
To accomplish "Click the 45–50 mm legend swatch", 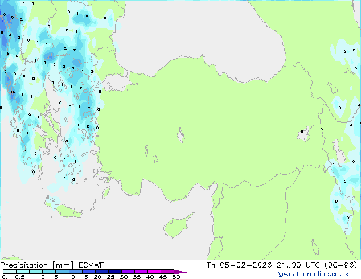I will point(167,272).
